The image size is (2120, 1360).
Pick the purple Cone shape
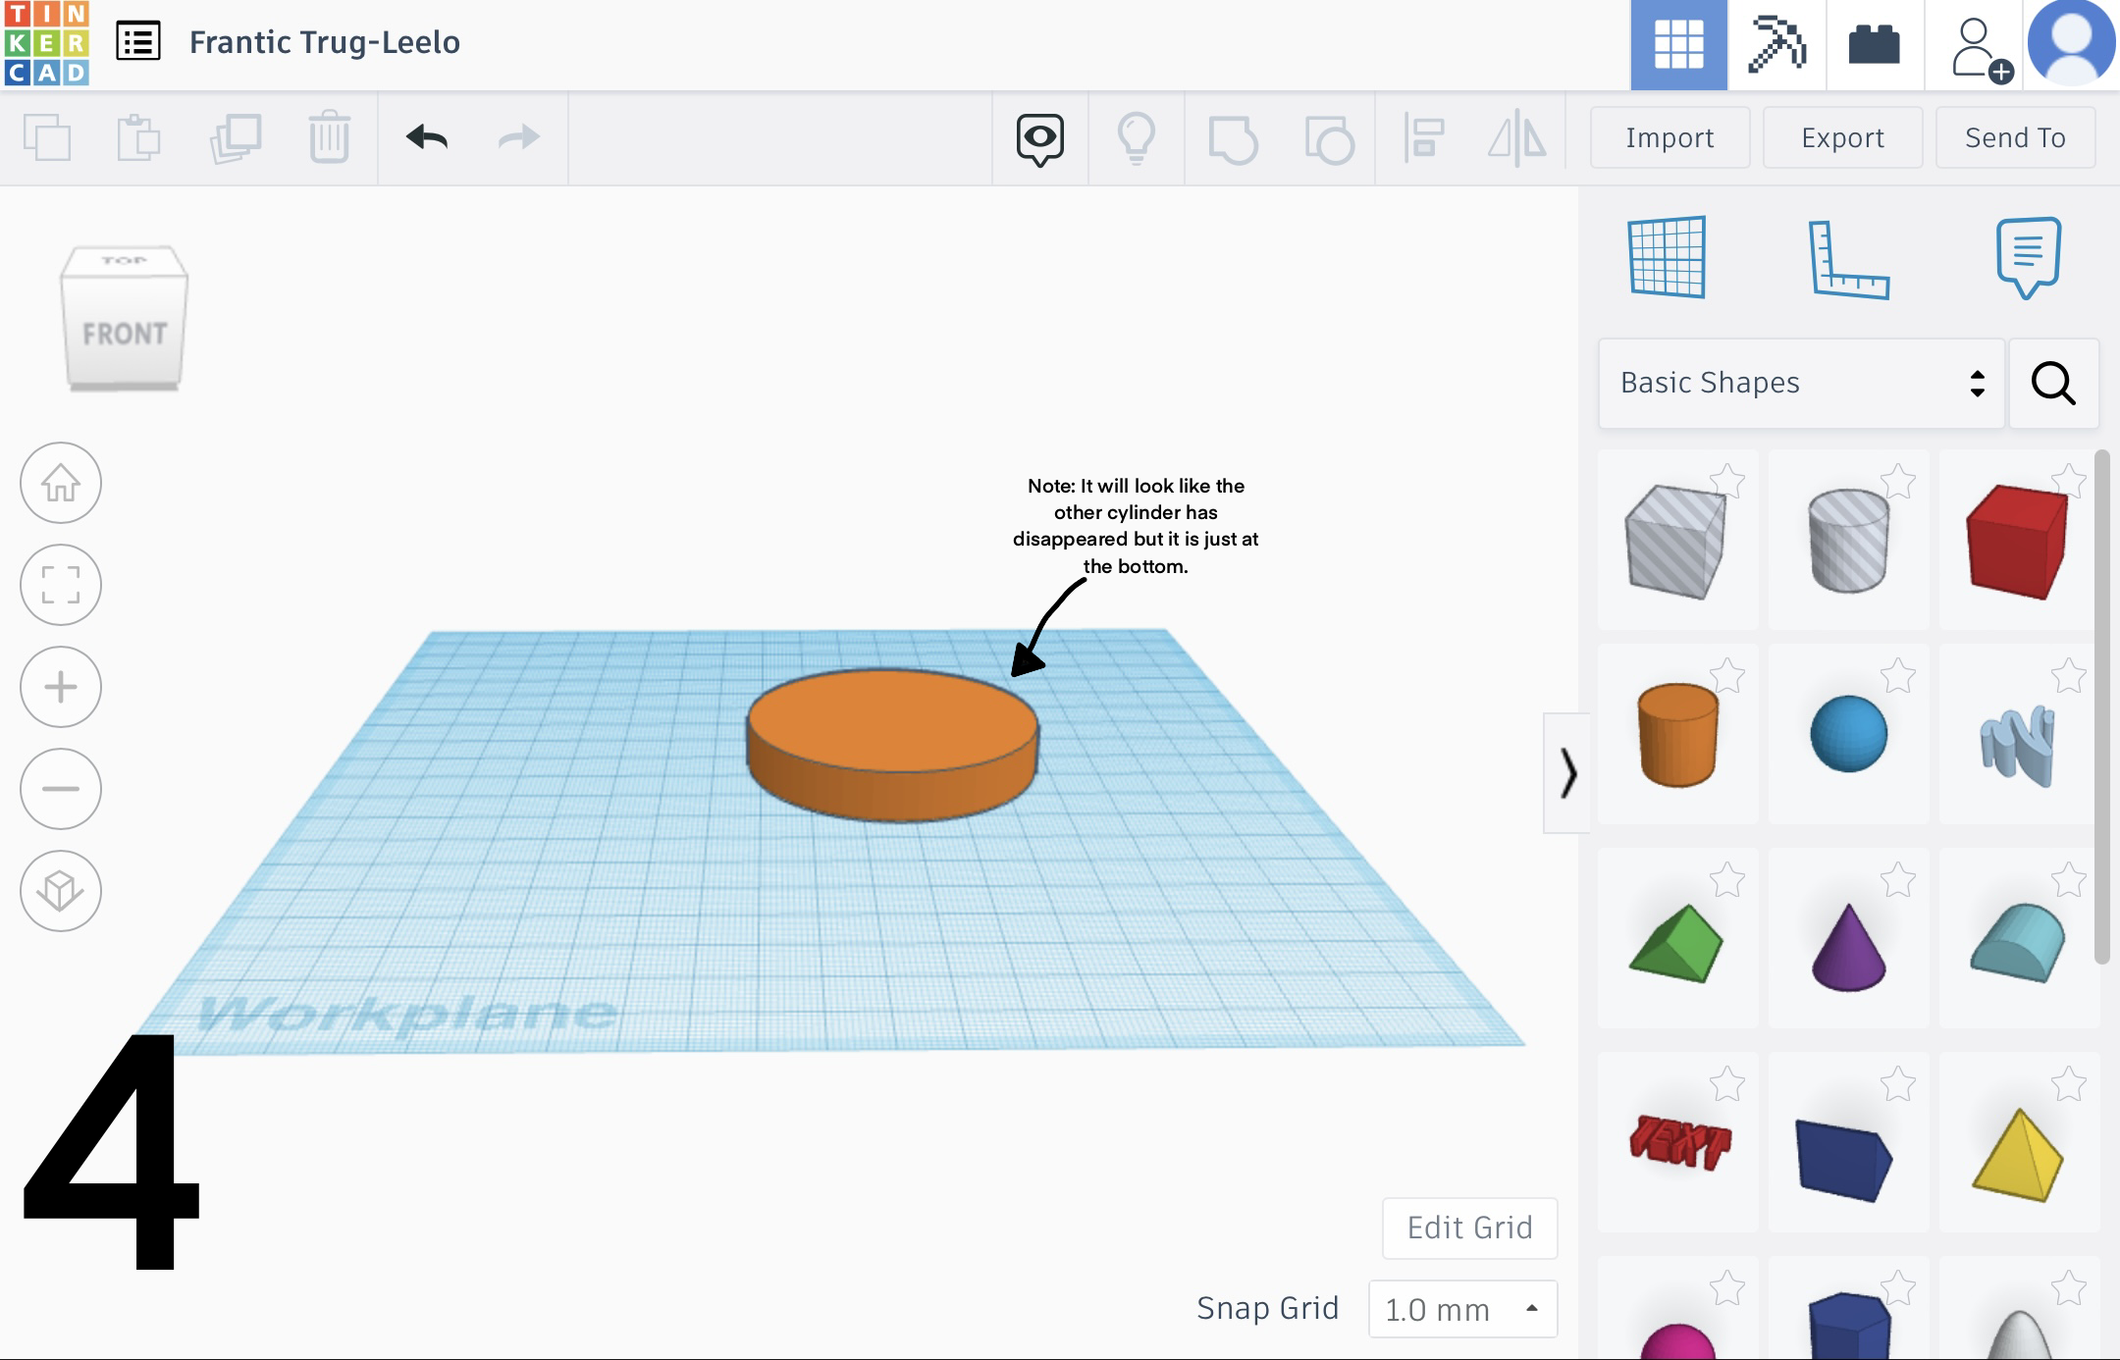click(x=1848, y=946)
